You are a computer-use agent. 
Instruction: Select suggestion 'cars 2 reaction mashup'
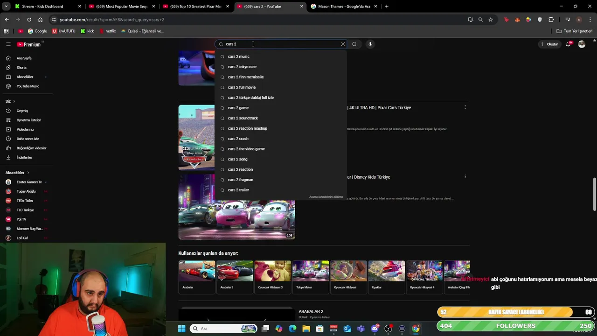tap(280, 128)
